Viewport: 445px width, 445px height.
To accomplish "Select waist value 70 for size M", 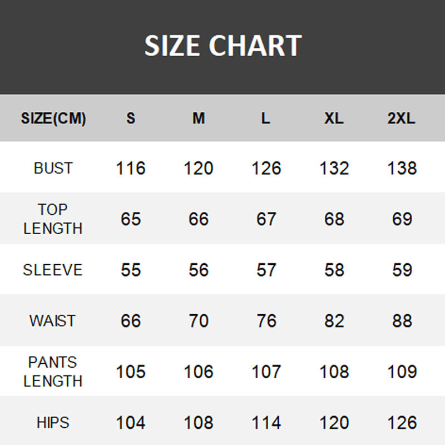I will pos(199,321).
